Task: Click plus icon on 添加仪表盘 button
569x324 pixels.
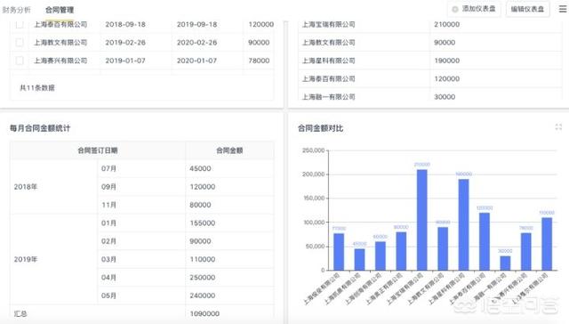Action: pyautogui.click(x=454, y=9)
